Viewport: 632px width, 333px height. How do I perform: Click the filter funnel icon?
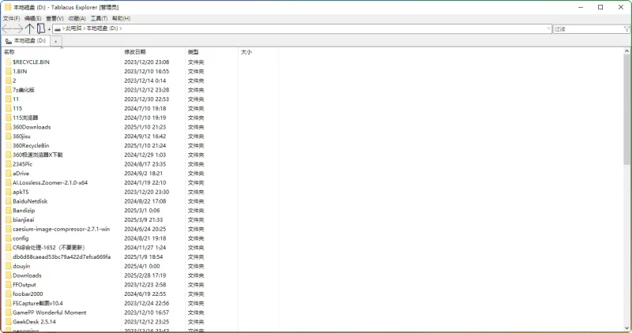pyautogui.click(x=626, y=29)
